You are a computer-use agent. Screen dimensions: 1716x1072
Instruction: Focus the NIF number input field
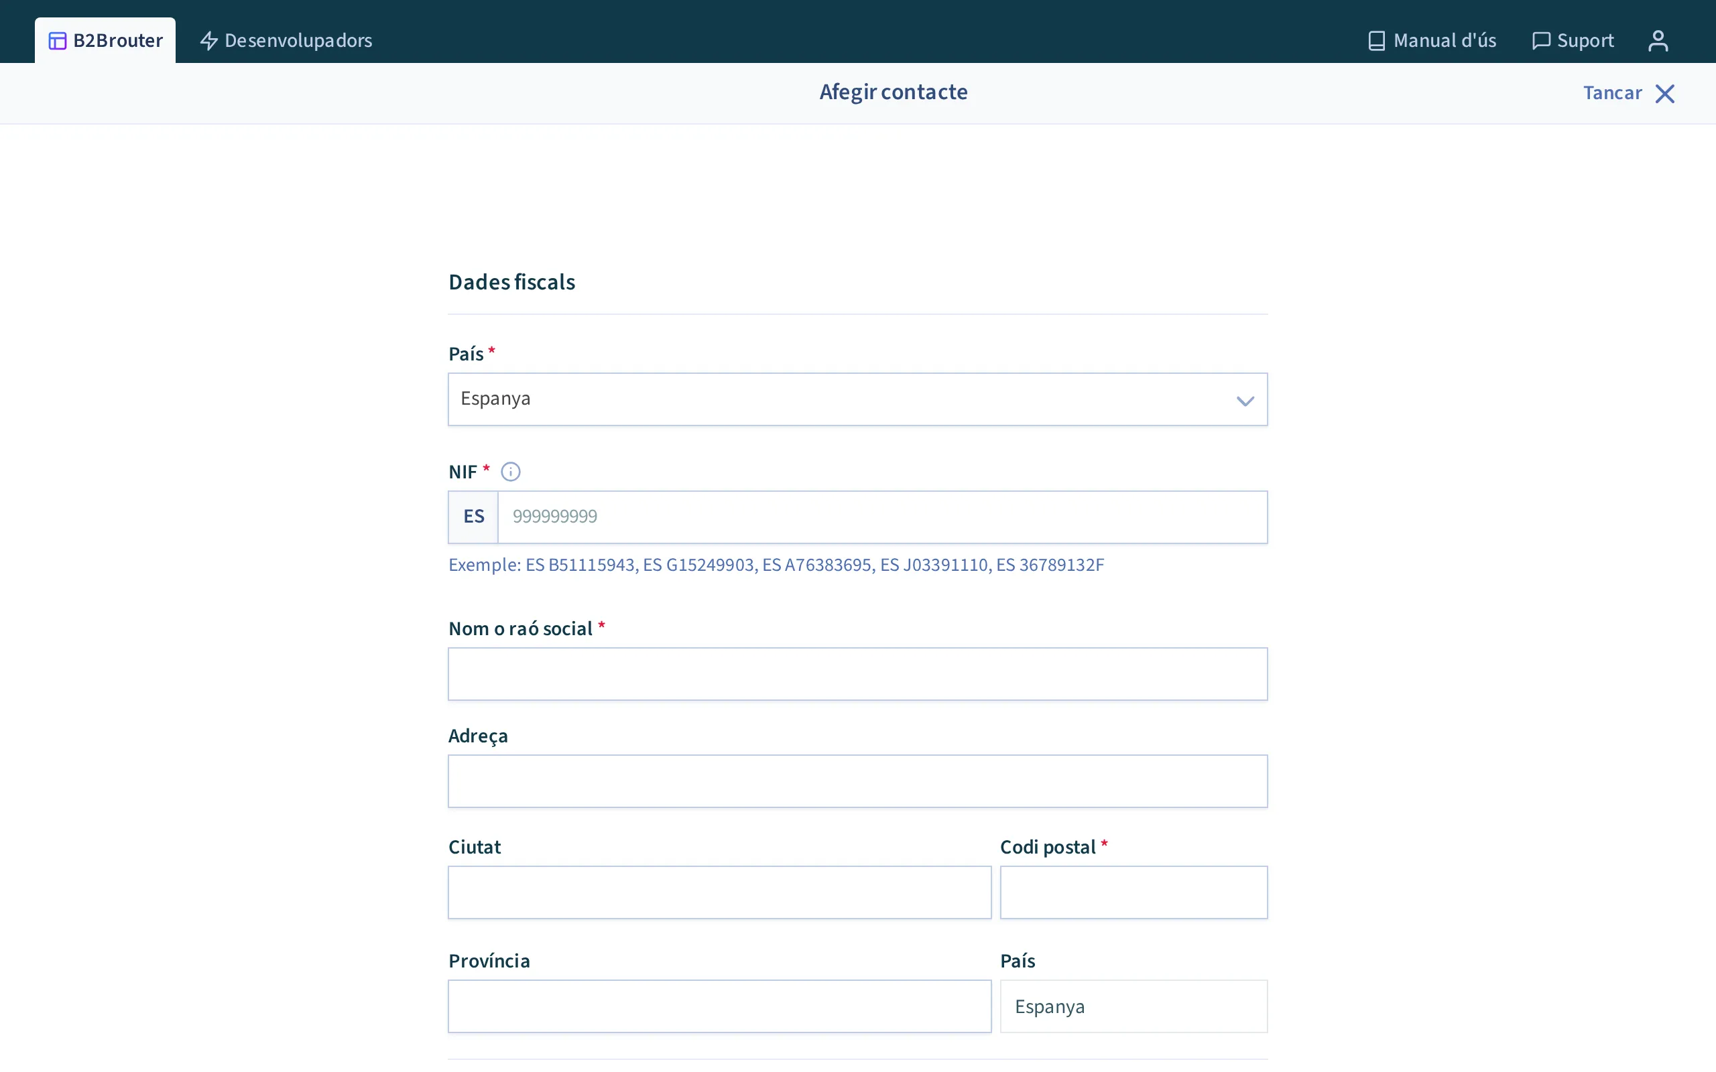882,517
